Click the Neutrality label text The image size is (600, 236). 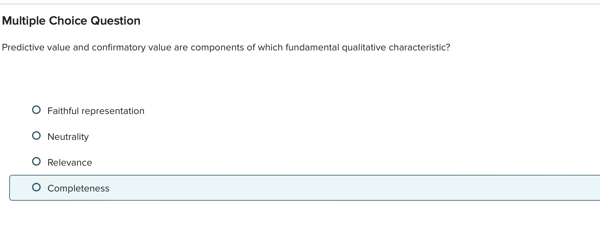click(x=68, y=137)
